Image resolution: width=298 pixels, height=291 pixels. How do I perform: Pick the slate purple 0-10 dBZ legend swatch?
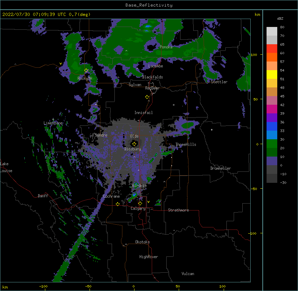272,161
